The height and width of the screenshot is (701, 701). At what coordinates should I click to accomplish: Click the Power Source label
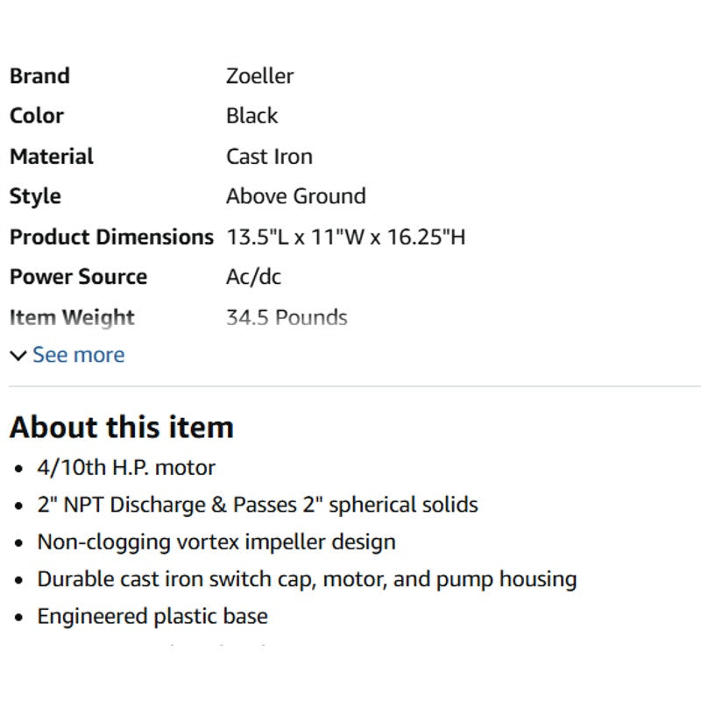pos(78,277)
